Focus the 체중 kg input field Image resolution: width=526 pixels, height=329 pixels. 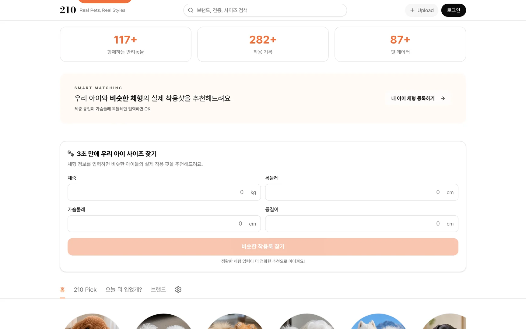tap(164, 192)
